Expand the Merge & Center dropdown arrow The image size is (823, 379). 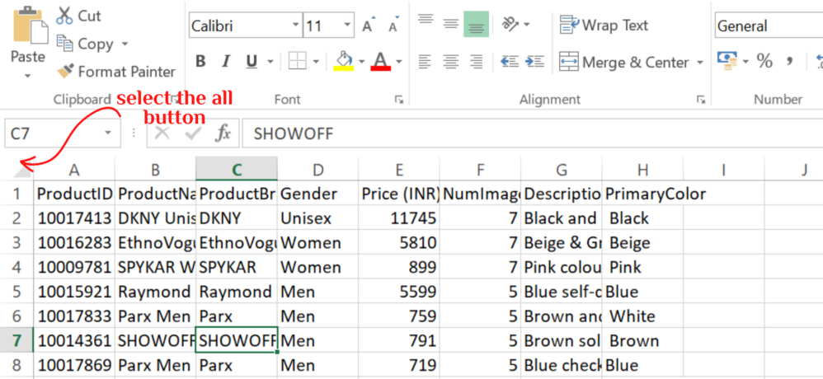click(699, 63)
